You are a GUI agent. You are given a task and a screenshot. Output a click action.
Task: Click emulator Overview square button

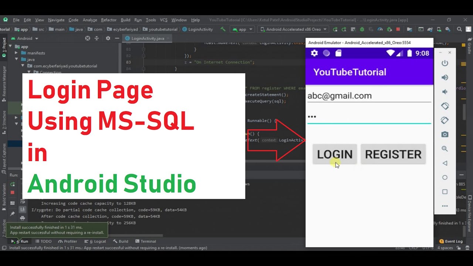(445, 192)
